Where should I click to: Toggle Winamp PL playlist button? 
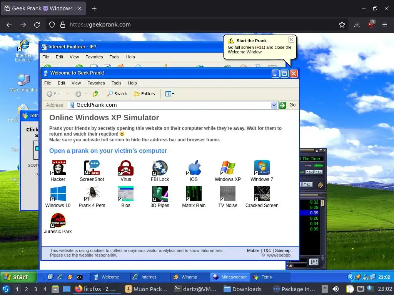click(x=318, y=172)
